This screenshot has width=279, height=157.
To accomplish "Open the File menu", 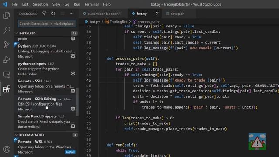I will (x=15, y=4).
